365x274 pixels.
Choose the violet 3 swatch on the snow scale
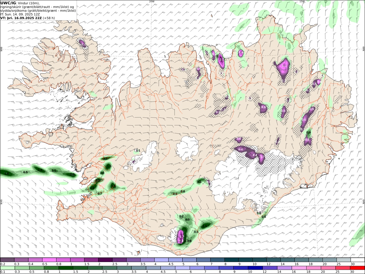[x=133, y=260]
